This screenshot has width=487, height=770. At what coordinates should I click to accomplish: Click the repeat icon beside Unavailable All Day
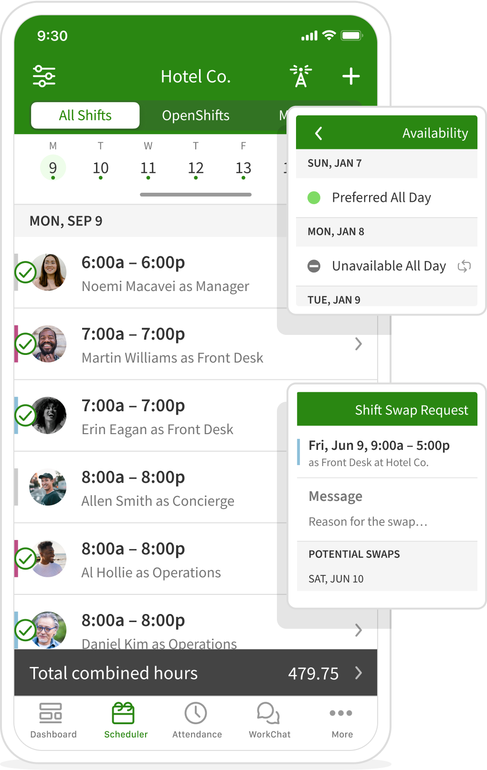(464, 266)
